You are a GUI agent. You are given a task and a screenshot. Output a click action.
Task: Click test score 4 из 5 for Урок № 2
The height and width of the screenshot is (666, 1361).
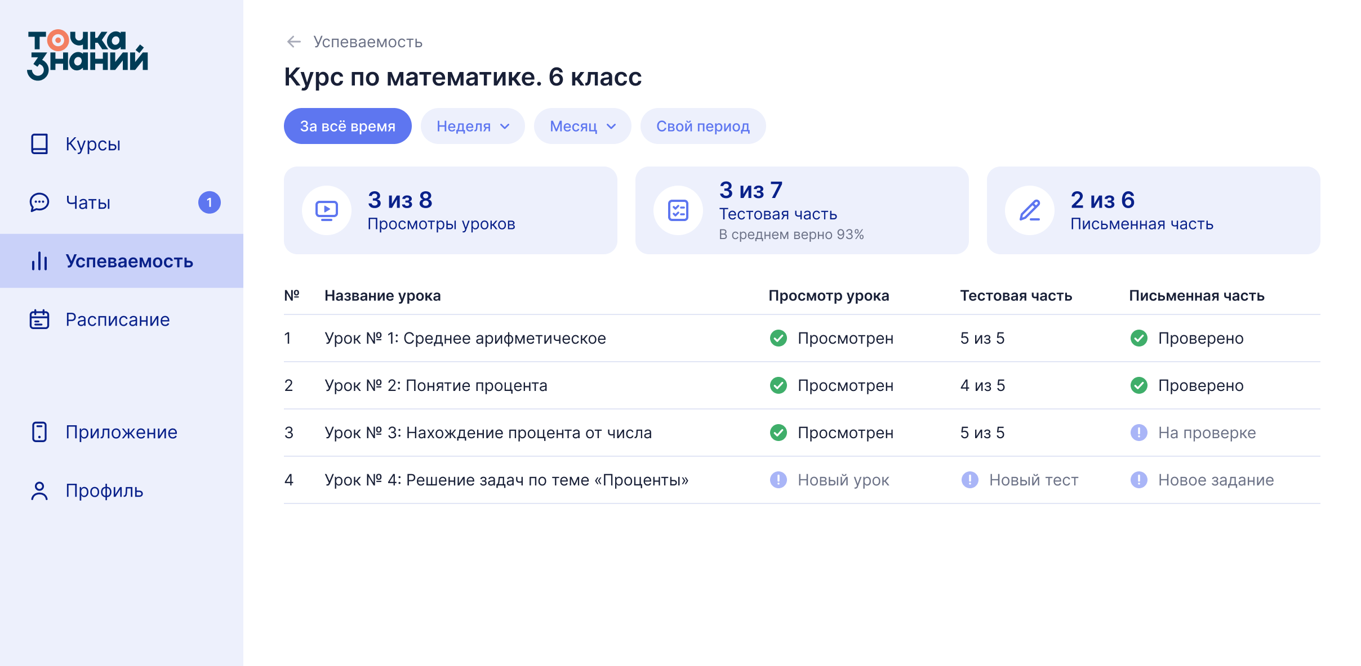982,385
